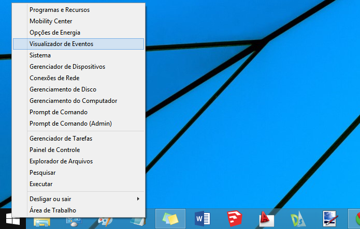Open Gerenciador de Dispositivos

click(79, 67)
